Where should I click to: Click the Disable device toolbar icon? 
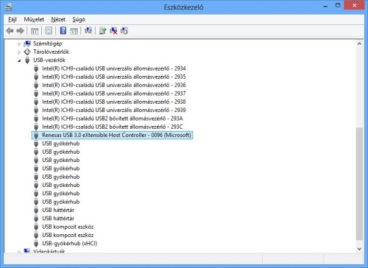[124, 31]
